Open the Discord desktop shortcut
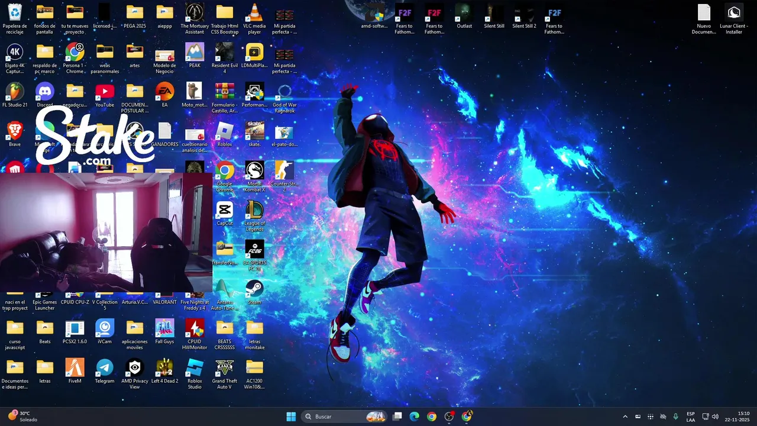757x426 pixels. click(x=45, y=95)
